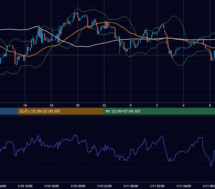
Task: Select the 20 hour label on price chart
Action: click(78, 106)
